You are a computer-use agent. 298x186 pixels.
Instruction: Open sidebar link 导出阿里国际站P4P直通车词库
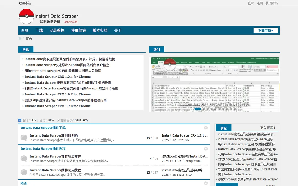[x=247, y=169]
